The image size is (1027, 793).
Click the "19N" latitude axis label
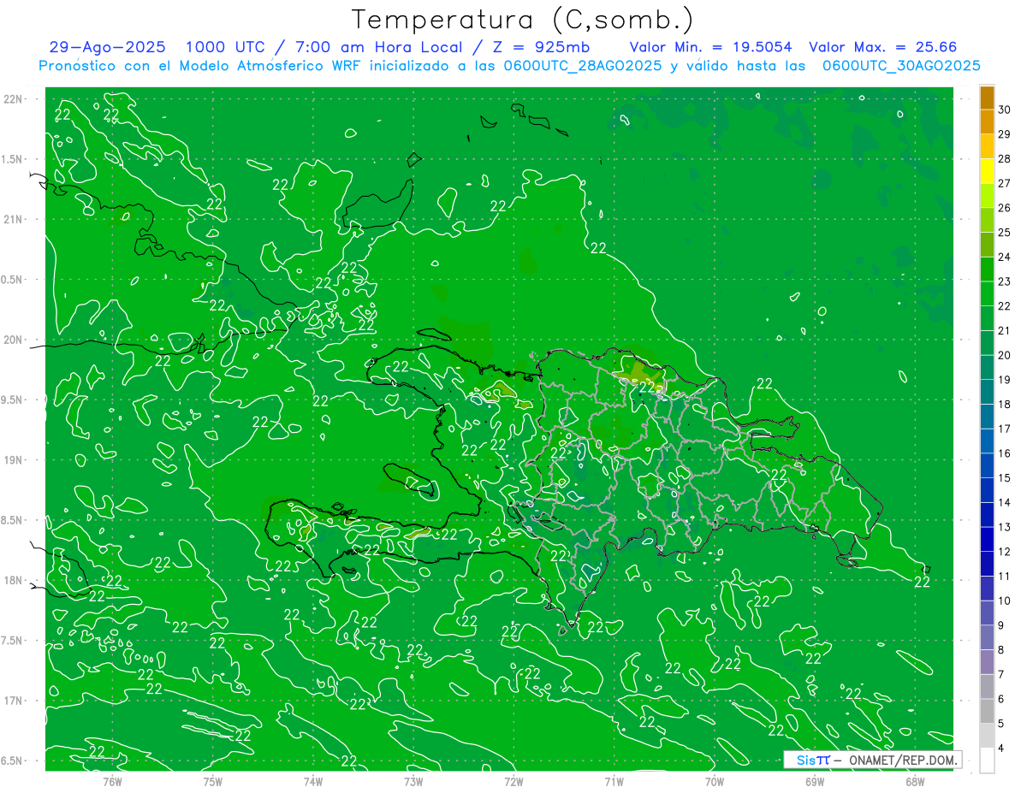[15, 460]
